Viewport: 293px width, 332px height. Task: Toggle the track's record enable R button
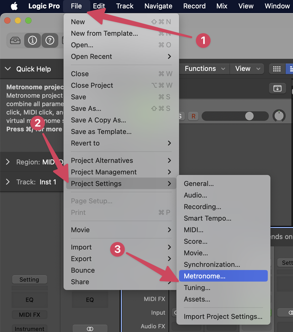click(x=193, y=116)
